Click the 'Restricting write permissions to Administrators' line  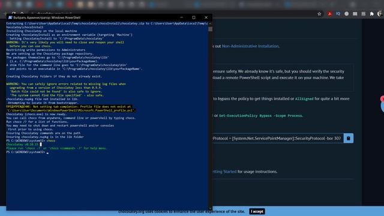point(46,50)
